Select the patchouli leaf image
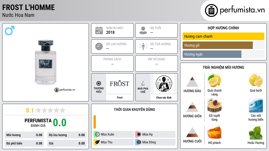Viewport: 269px width, 151px height. (x=256, y=133)
